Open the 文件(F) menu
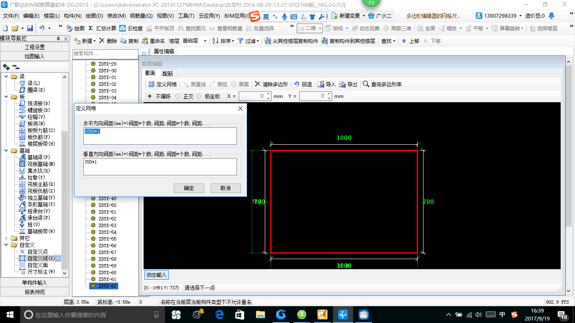The width and height of the screenshot is (575, 323). [x=11, y=16]
